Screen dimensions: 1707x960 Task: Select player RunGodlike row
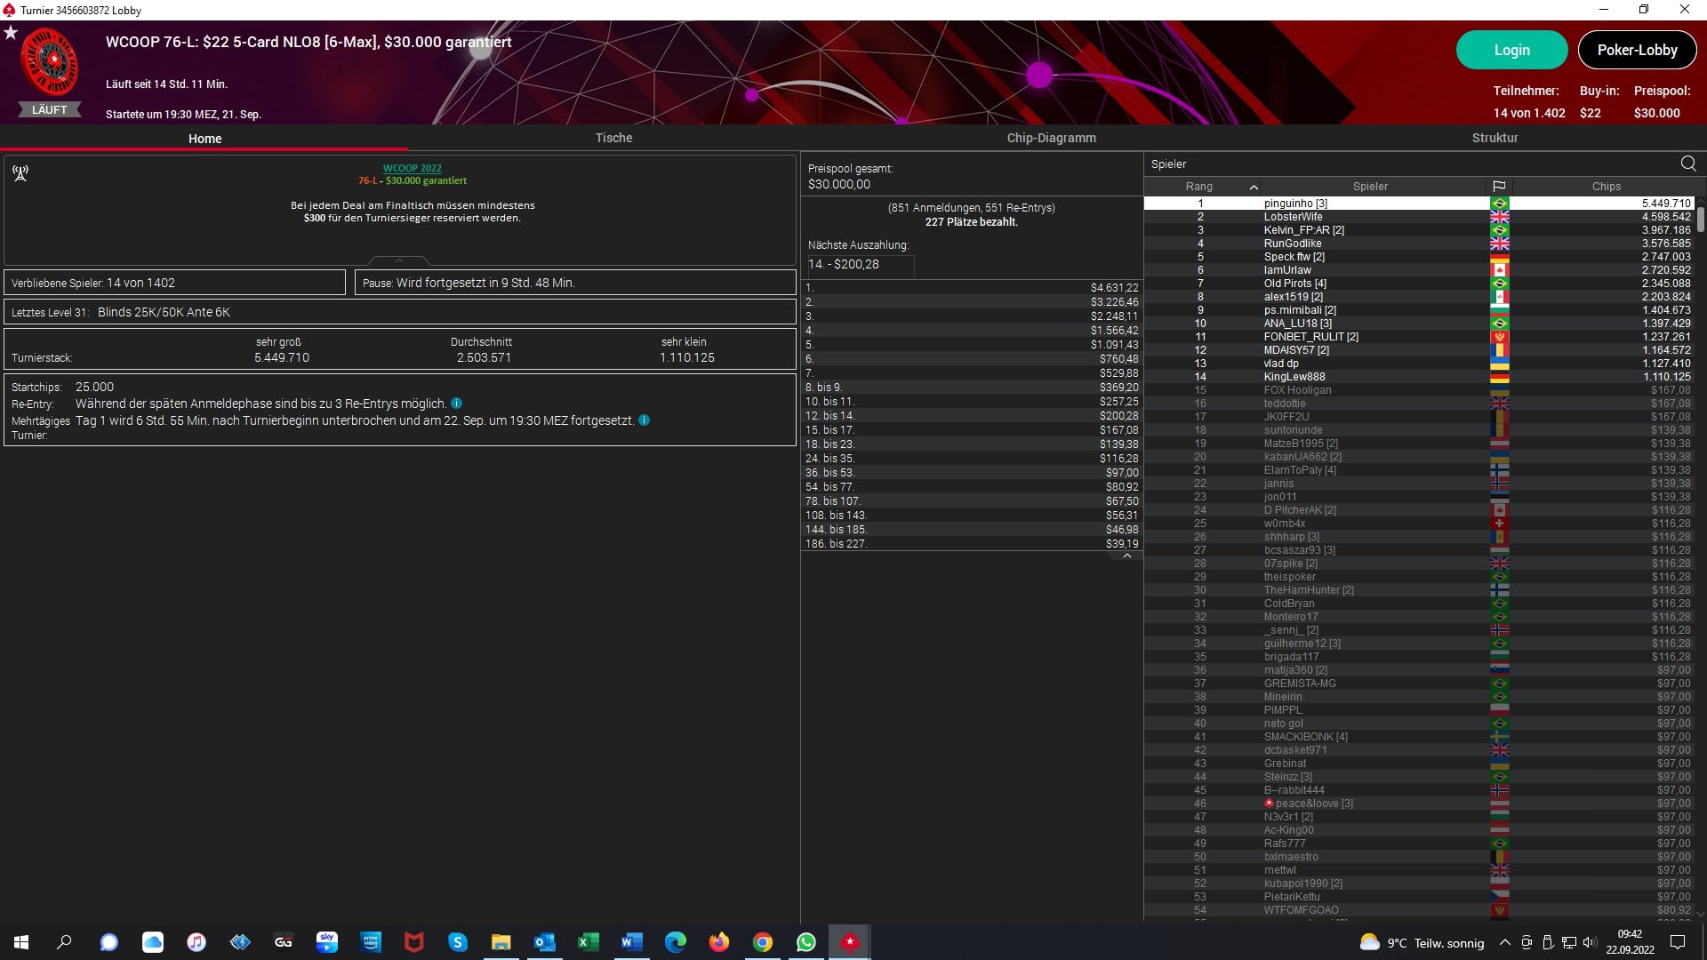pos(1419,244)
